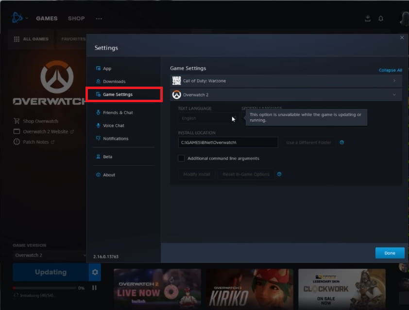Viewport: 409px width, 310px height.
Task: Click the Done button
Action: coord(390,253)
